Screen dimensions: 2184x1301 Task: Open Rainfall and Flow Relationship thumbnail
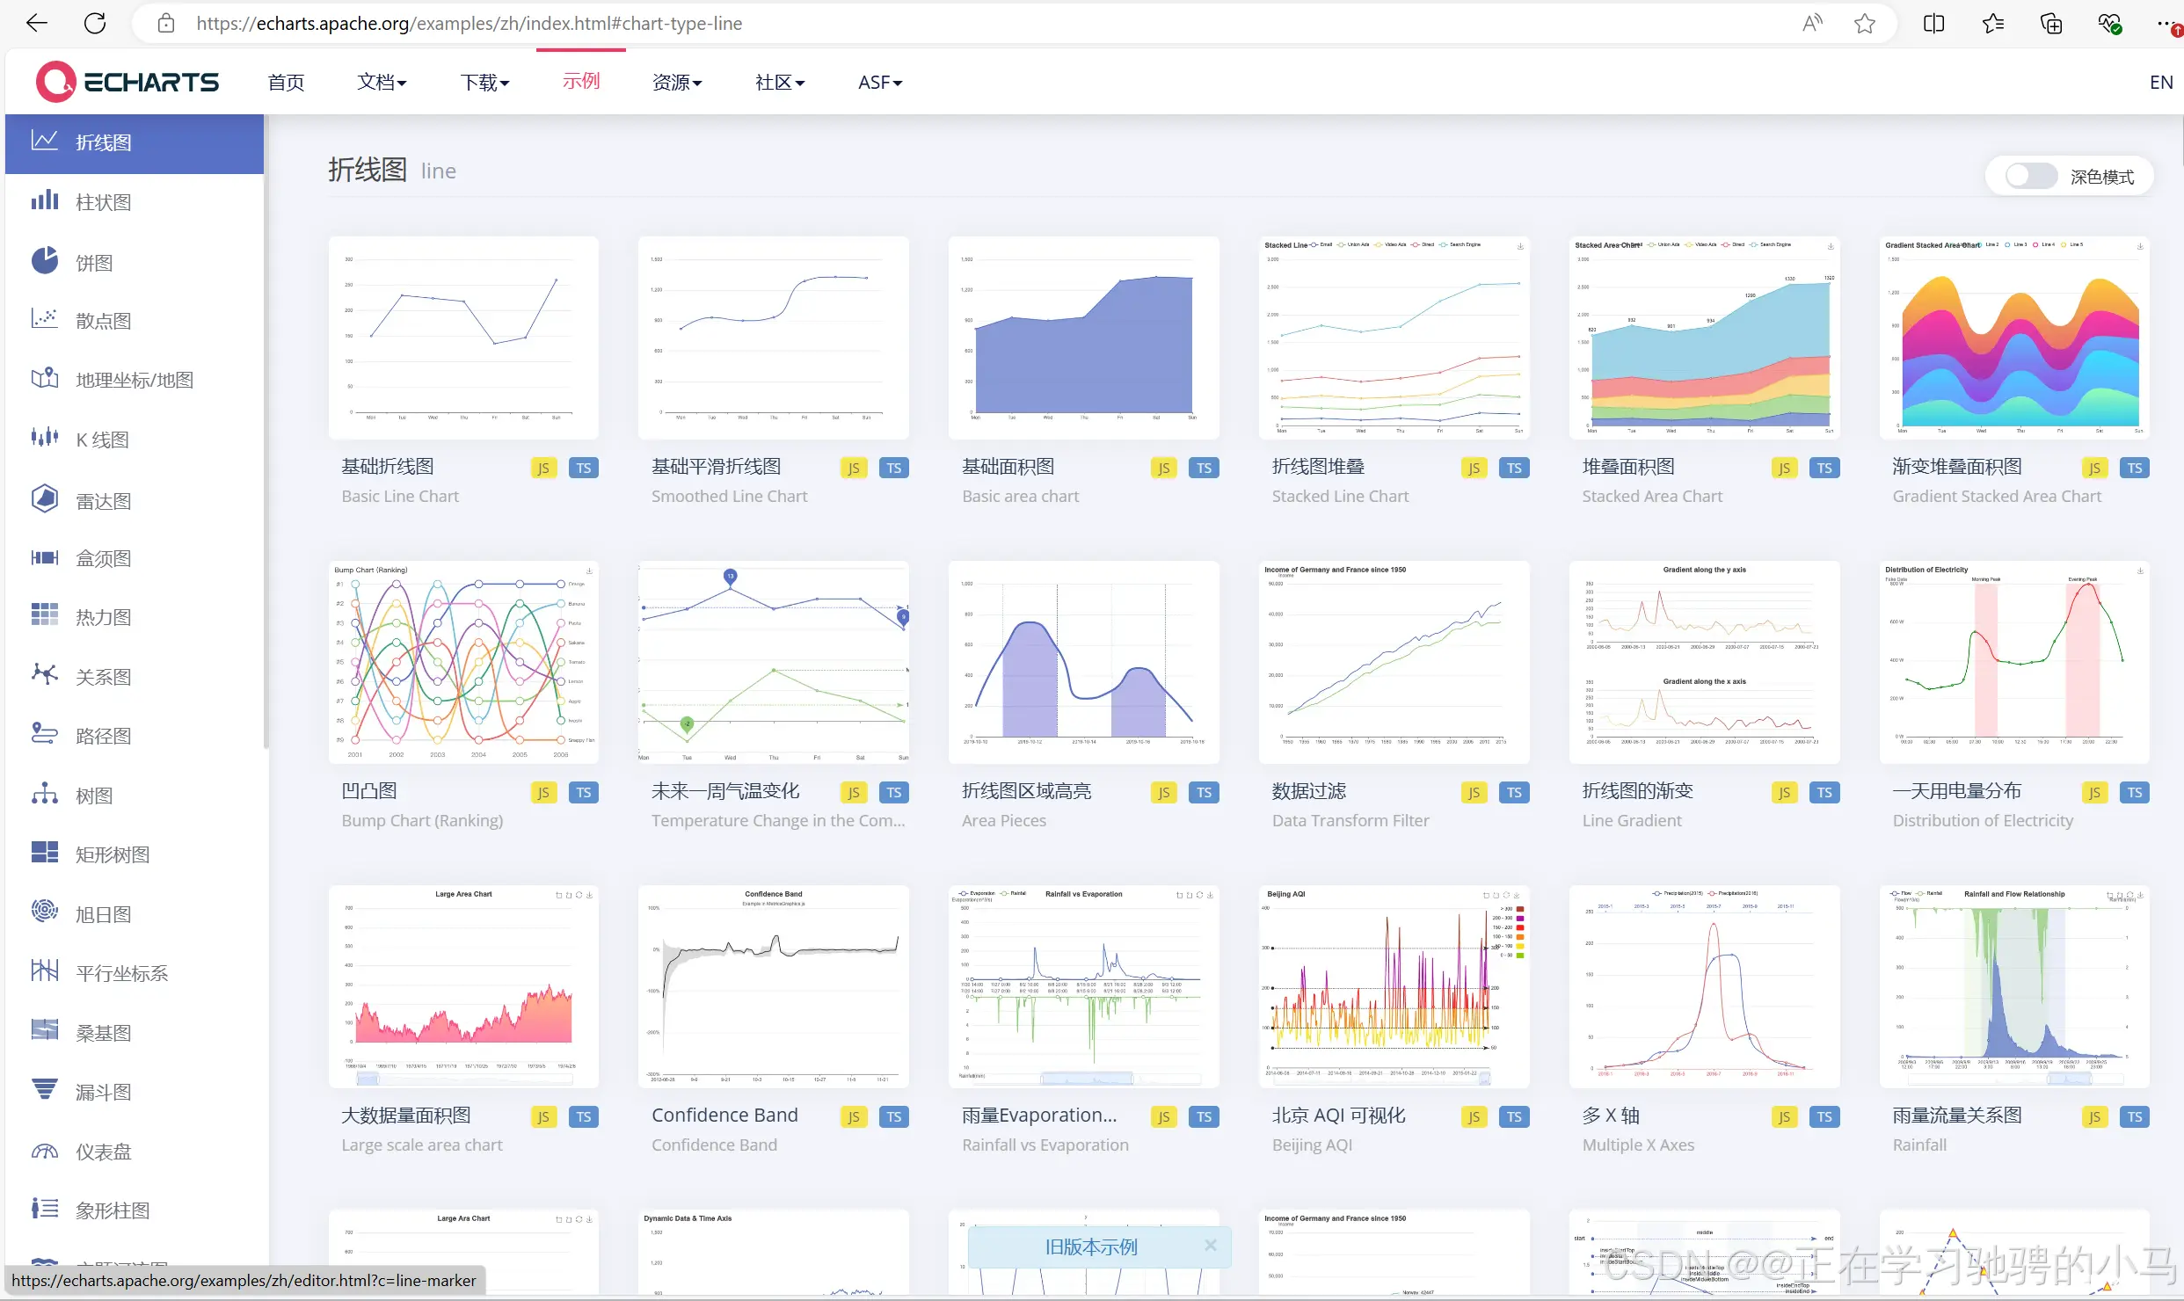[2014, 986]
